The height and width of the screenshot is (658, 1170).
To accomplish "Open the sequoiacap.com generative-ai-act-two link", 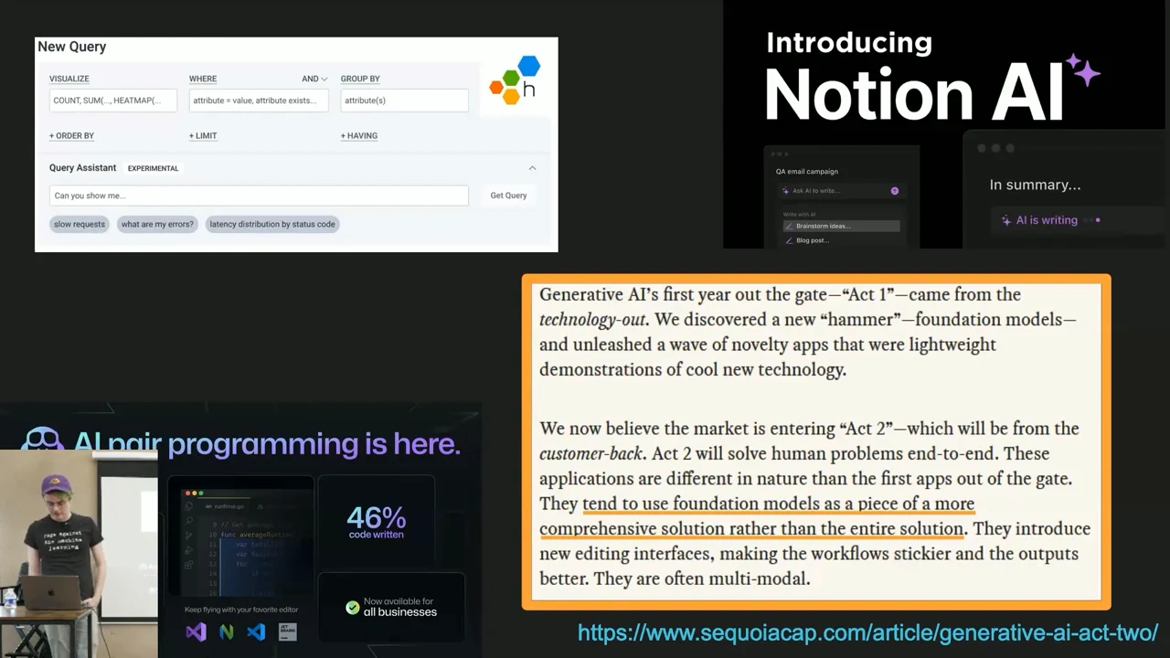I will coord(868,632).
